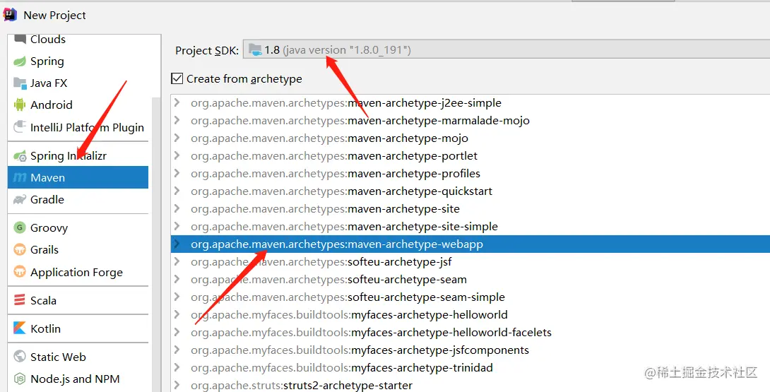Expand the maven-archetype-portlet node
The height and width of the screenshot is (392, 770).
(177, 155)
